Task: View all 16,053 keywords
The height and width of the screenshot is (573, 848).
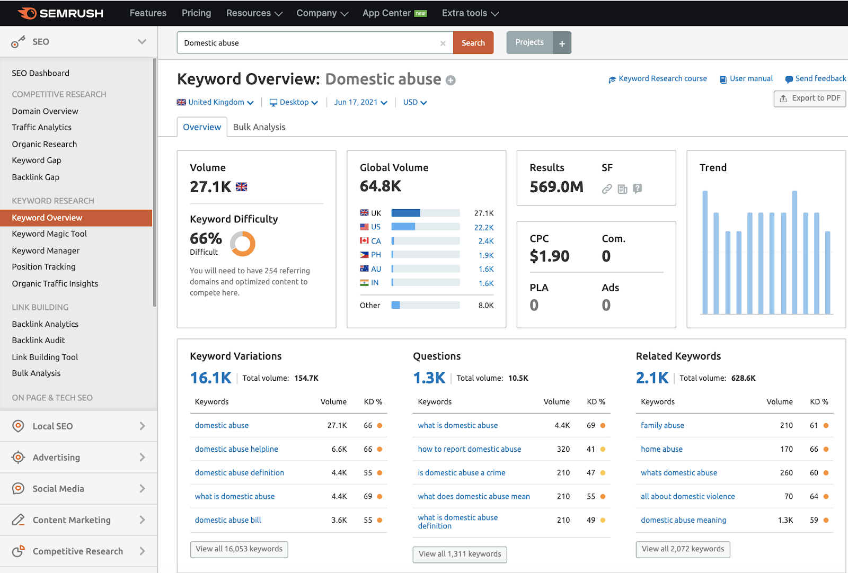Action: coord(239,549)
